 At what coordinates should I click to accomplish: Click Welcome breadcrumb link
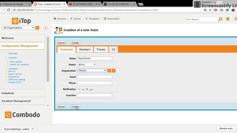[x=61, y=19]
